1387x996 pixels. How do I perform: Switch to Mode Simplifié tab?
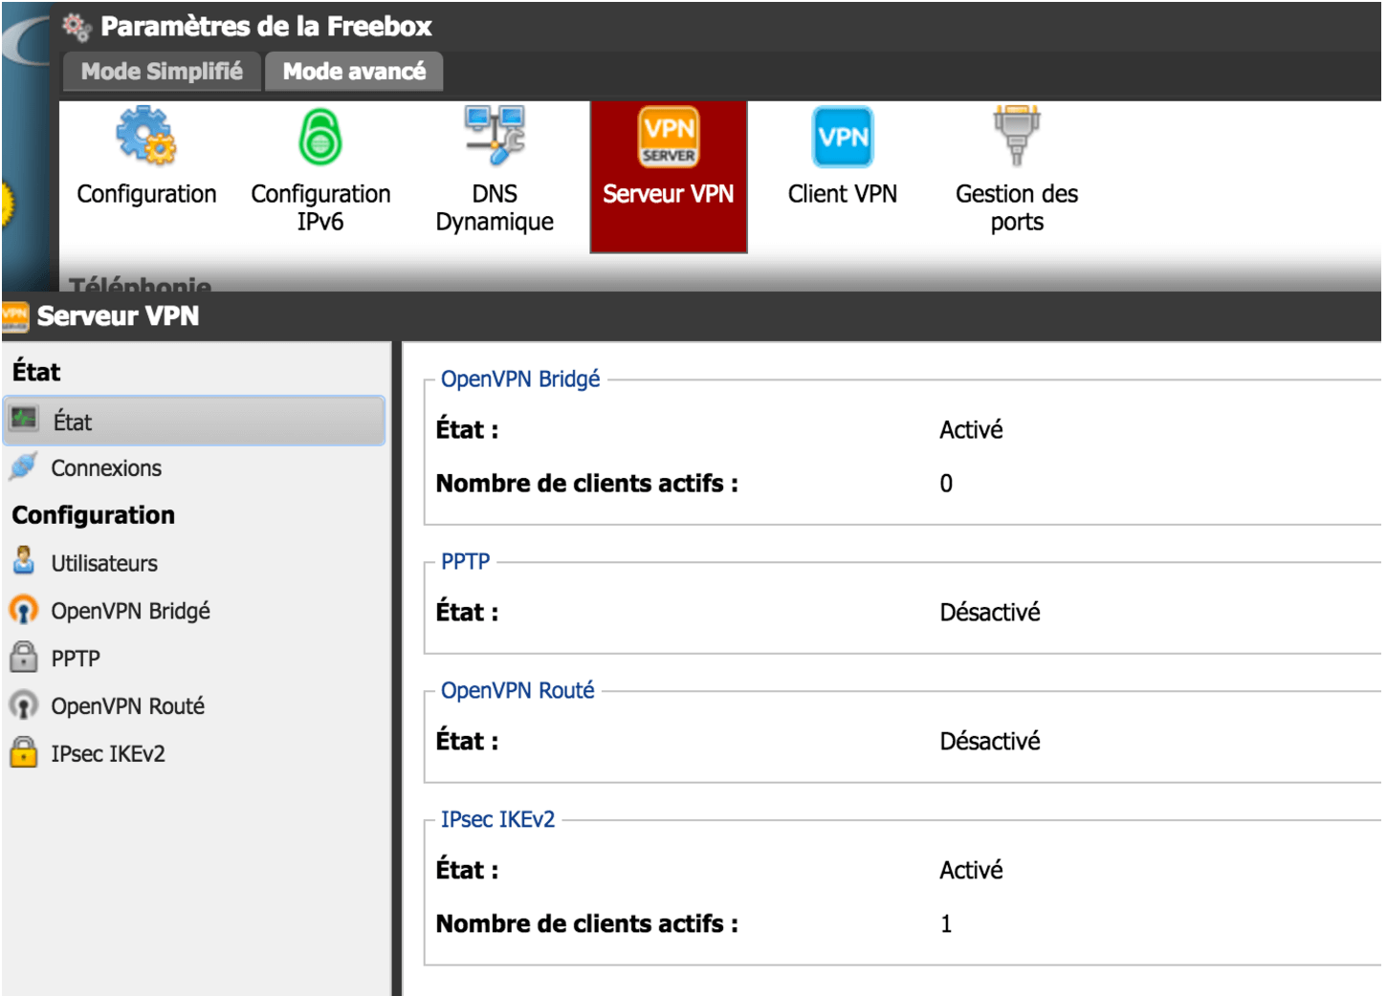click(x=162, y=72)
